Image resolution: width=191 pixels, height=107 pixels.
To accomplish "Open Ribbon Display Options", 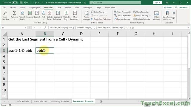I will (x=167, y=3).
